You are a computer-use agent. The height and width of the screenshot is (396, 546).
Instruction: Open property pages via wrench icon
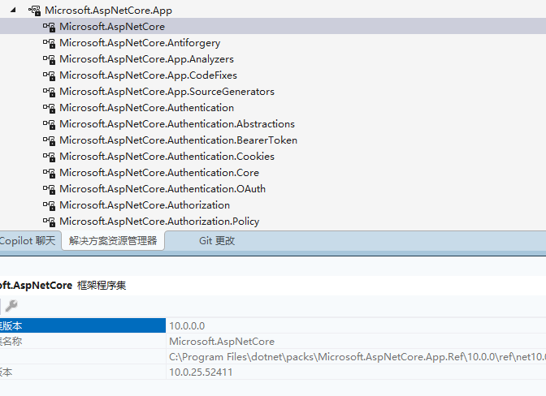pyautogui.click(x=11, y=306)
